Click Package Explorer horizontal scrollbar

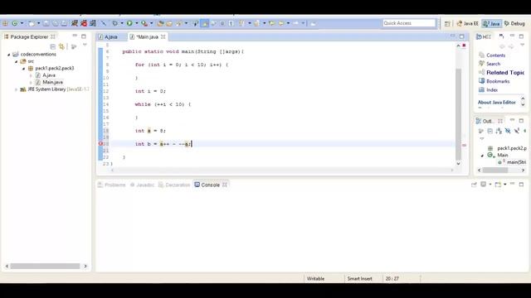[46, 267]
